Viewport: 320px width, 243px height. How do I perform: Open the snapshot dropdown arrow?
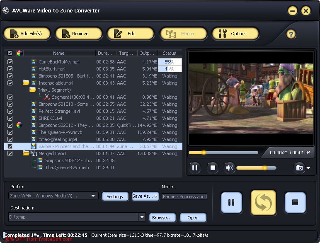click(x=308, y=168)
